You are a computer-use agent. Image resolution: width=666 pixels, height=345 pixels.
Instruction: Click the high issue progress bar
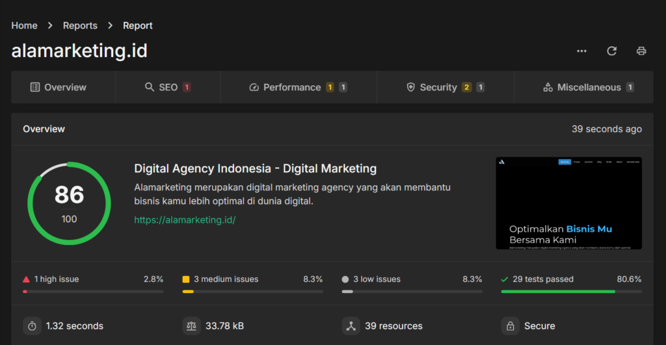tap(93, 292)
